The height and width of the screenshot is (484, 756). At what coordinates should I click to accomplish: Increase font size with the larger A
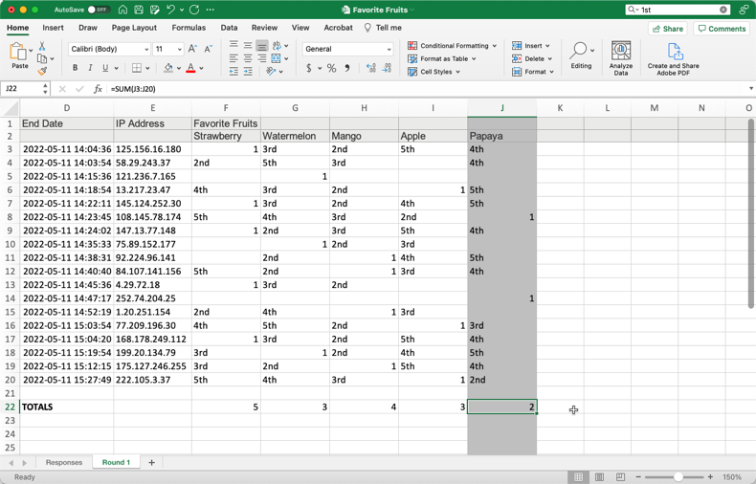coord(193,49)
